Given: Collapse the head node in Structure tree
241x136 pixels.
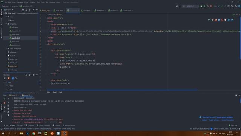Looking at the screenshot, I should pos(4,82).
